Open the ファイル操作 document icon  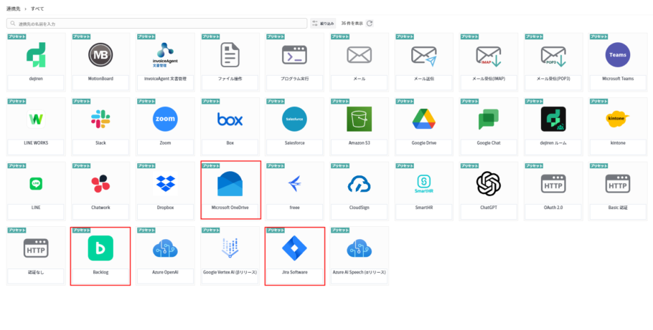tap(230, 55)
